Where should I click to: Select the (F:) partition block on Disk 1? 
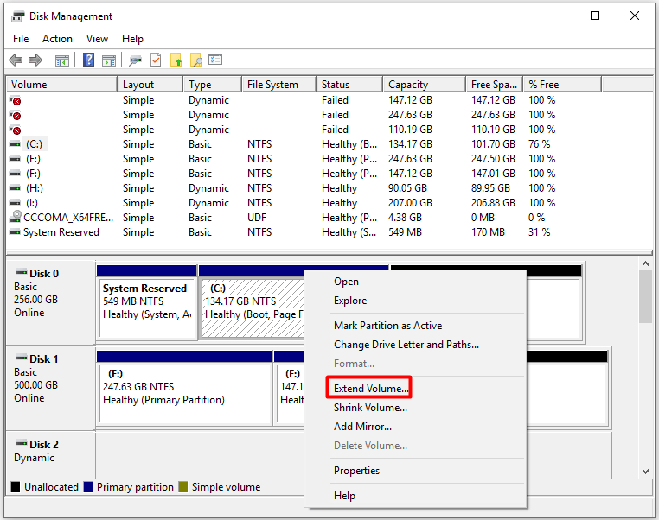coord(289,388)
